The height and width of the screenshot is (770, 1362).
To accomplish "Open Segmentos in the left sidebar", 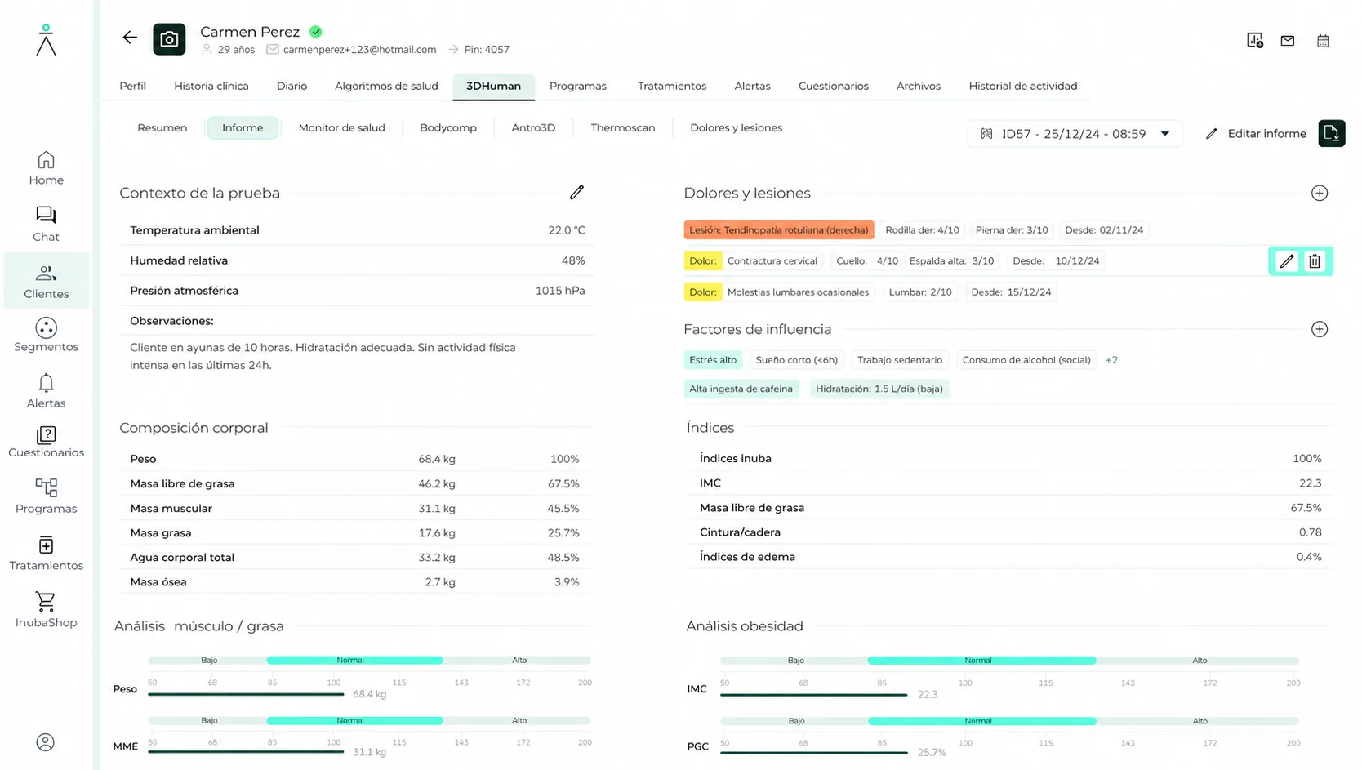I will pyautogui.click(x=47, y=336).
